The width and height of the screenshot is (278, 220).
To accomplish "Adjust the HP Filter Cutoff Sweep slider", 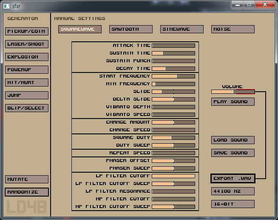I will click(x=173, y=207).
